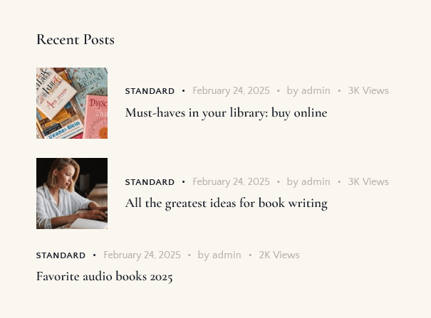
Task: Select the date on the Must-haves post
Action: coord(231,91)
